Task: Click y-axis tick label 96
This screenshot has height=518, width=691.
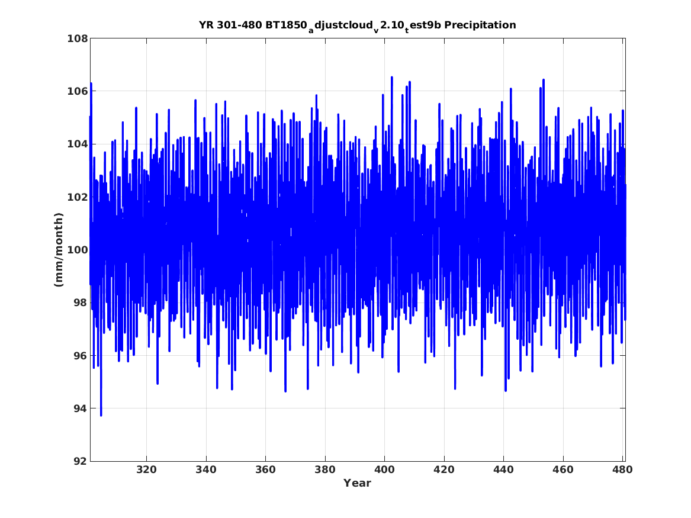Action: pos(81,355)
